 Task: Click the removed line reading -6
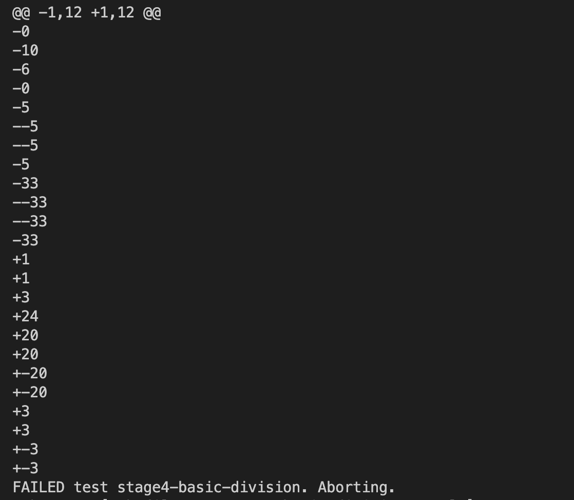21,69
